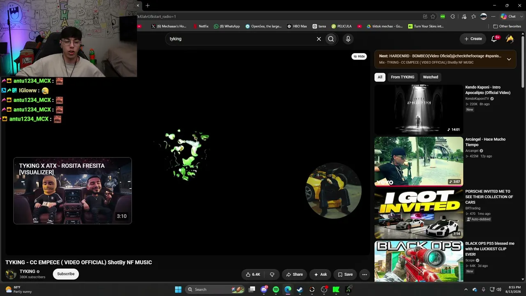Open the WhatsApp bookmark

(x=227, y=26)
